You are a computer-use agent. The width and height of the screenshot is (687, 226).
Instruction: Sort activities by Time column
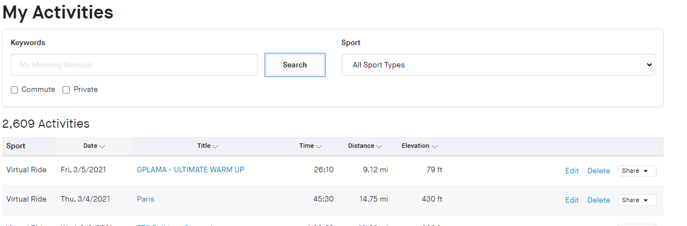(310, 146)
